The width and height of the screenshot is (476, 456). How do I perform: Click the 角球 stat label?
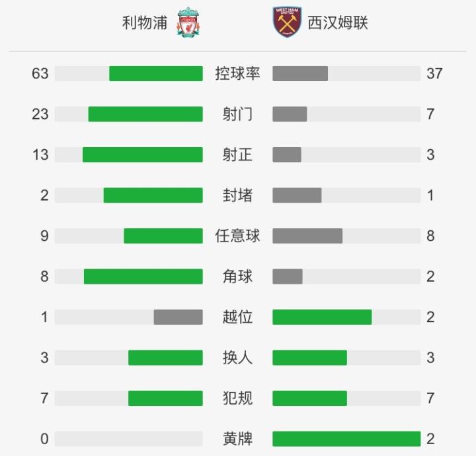(x=237, y=277)
